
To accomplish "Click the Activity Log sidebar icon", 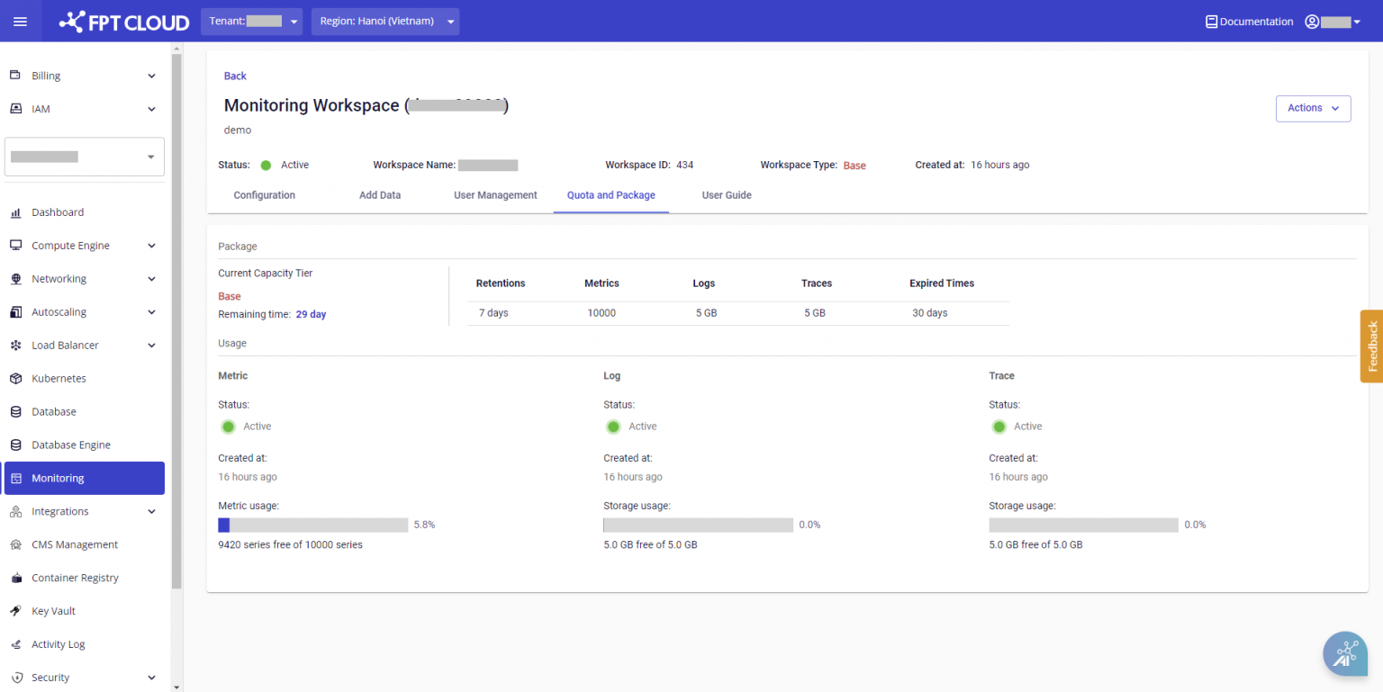I will tap(15, 644).
